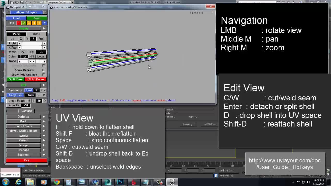Screen dimensions: 331x186
Task: Click the Tmp E button
Action: [x=44, y=23]
